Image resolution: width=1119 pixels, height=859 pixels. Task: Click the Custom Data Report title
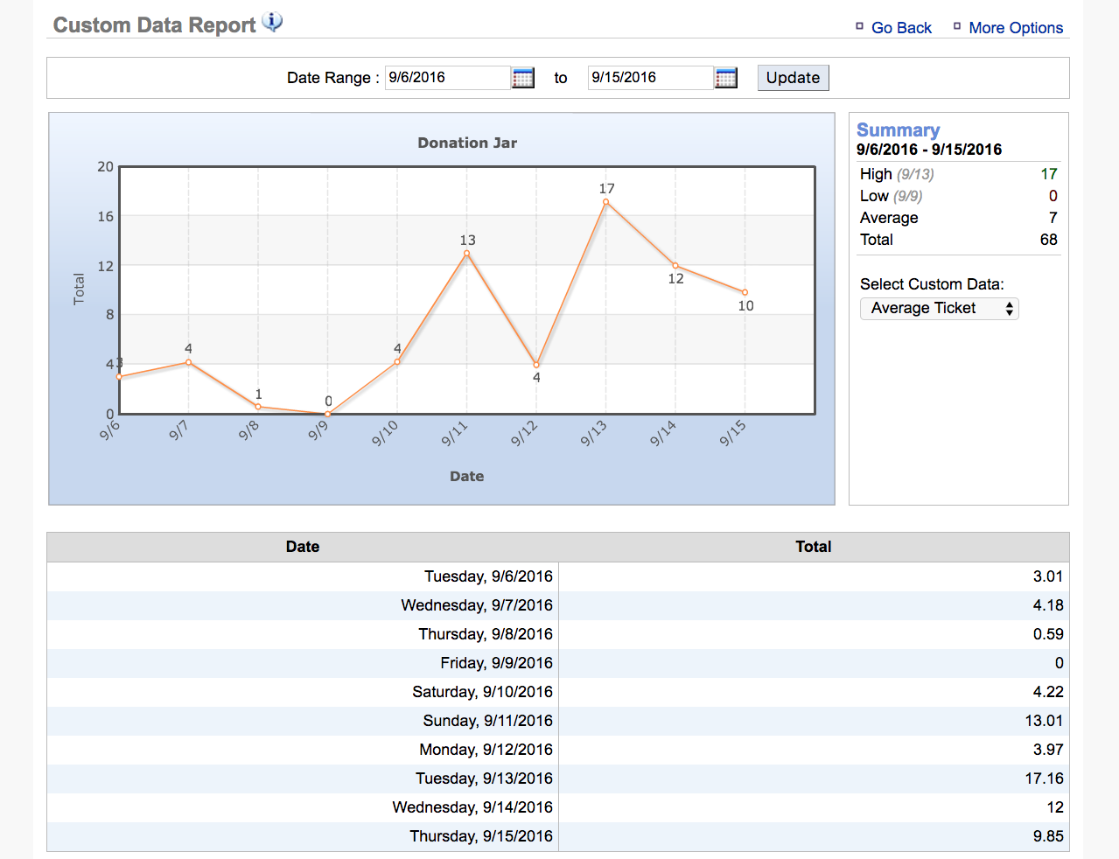pyautogui.click(x=155, y=25)
